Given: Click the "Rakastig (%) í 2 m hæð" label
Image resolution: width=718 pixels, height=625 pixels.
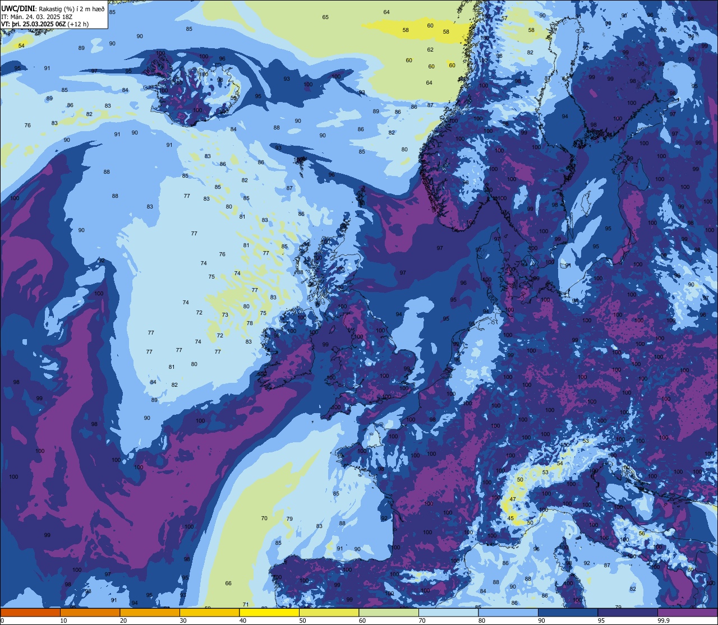Looking at the screenshot, I should point(71,8).
